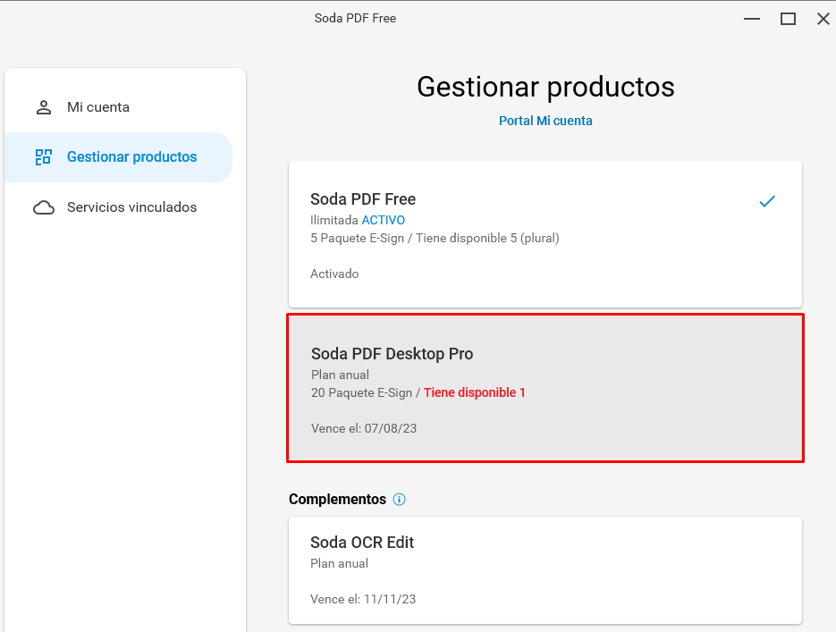Click the grid icon beside Gestionar productos

coord(43,157)
